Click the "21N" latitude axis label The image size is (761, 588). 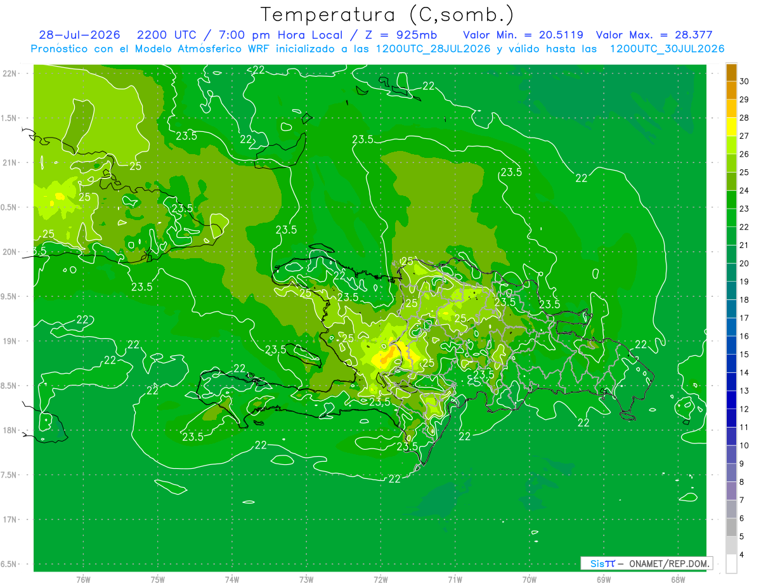[10, 162]
